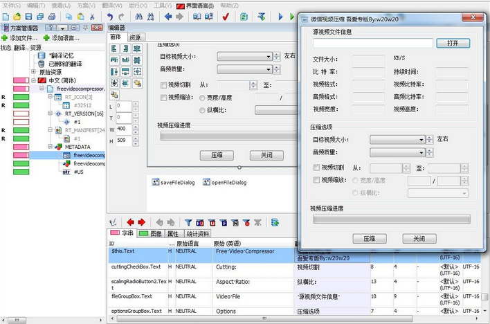Enable 视频缩放 checkbox in front dialog

[316, 180]
